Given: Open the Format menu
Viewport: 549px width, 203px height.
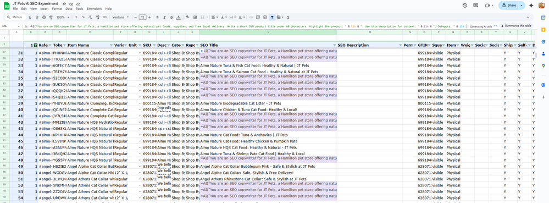Looking at the screenshot, I should tap(57, 9).
